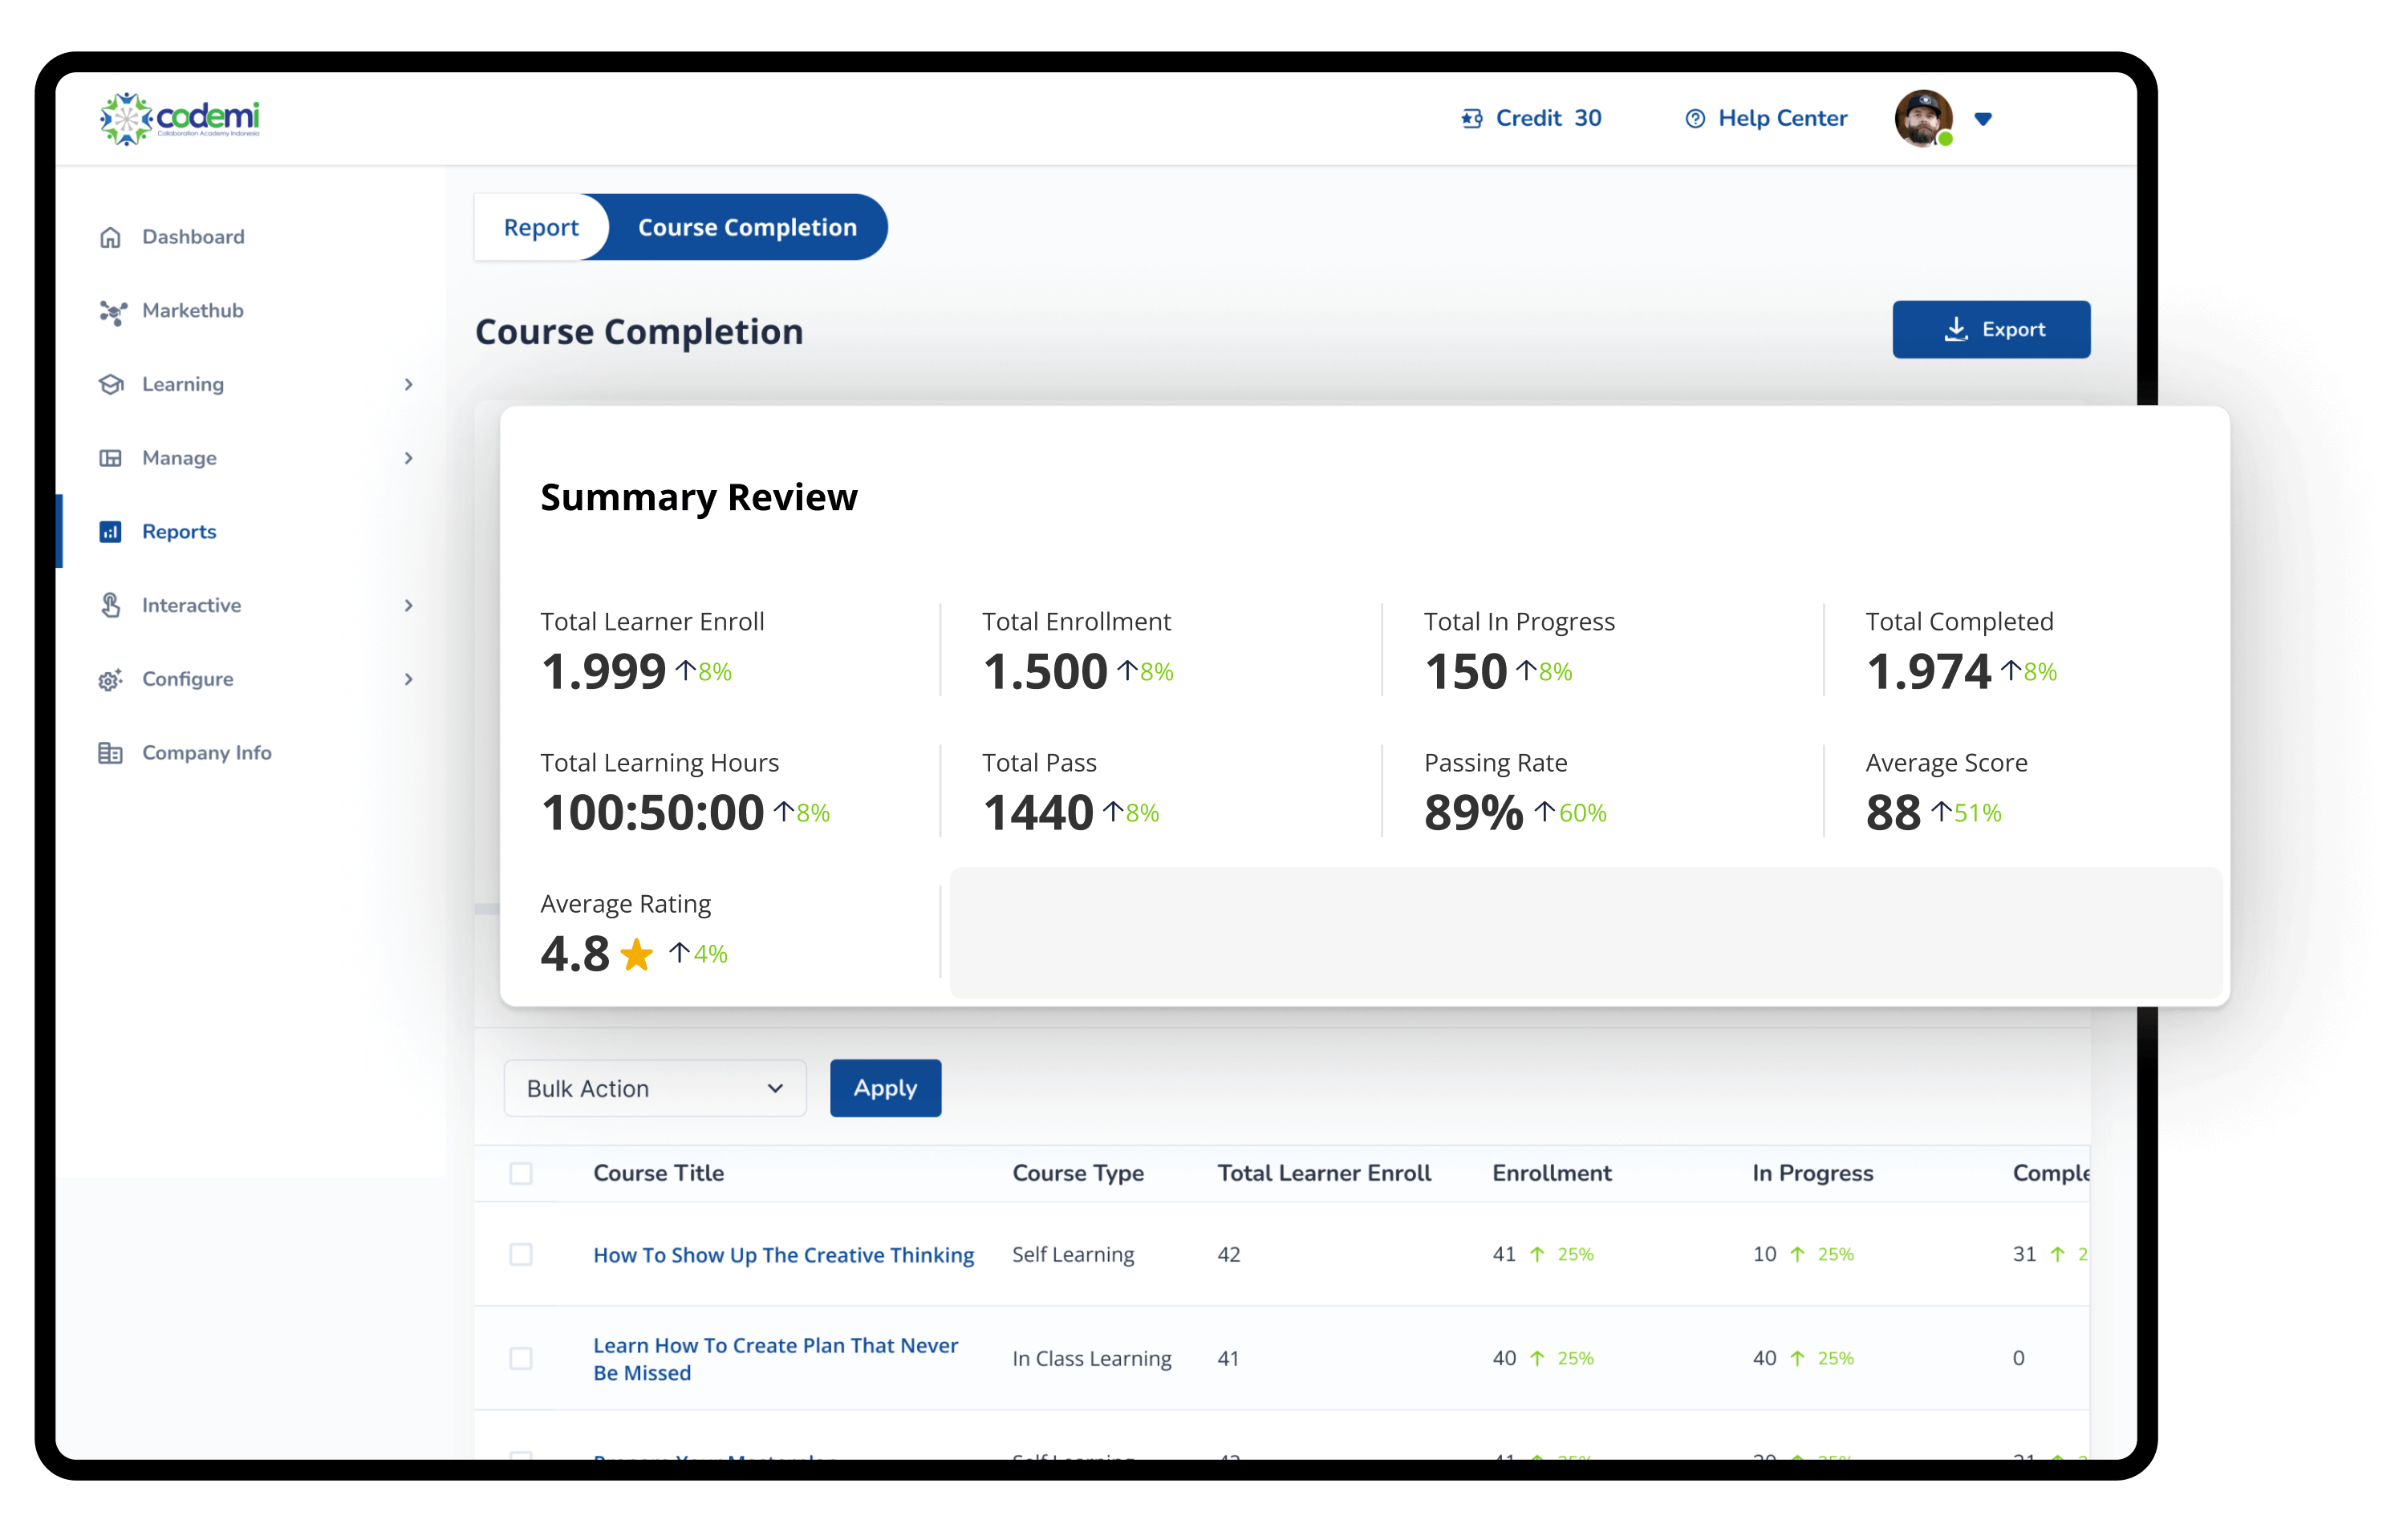Click the Export button label

[2013, 330]
